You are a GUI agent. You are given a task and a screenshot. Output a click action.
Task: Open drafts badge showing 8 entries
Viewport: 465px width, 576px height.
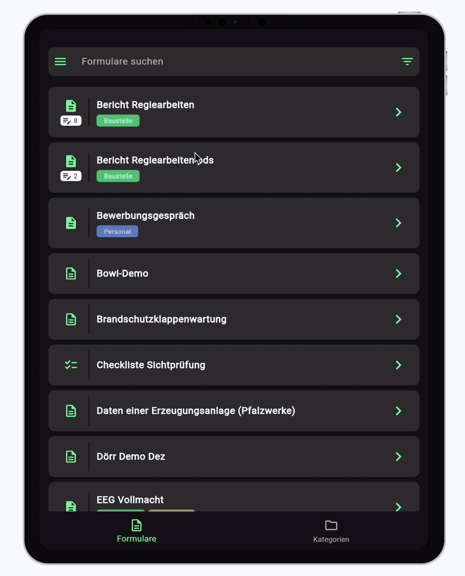coord(71,121)
